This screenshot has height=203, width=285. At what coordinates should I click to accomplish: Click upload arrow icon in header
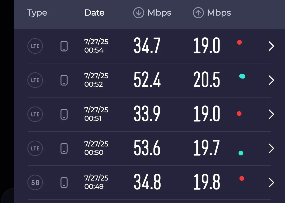point(198,13)
